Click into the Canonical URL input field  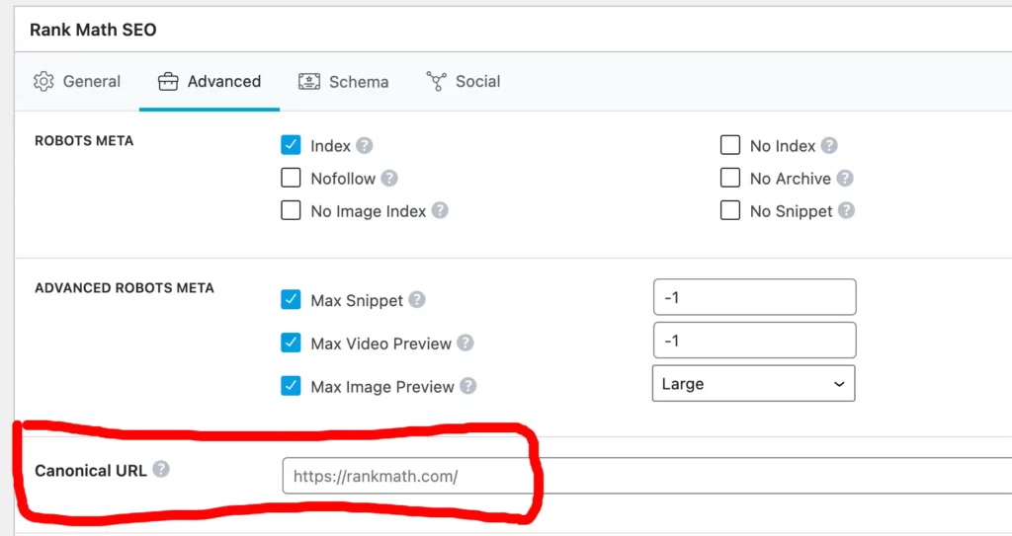click(x=647, y=476)
